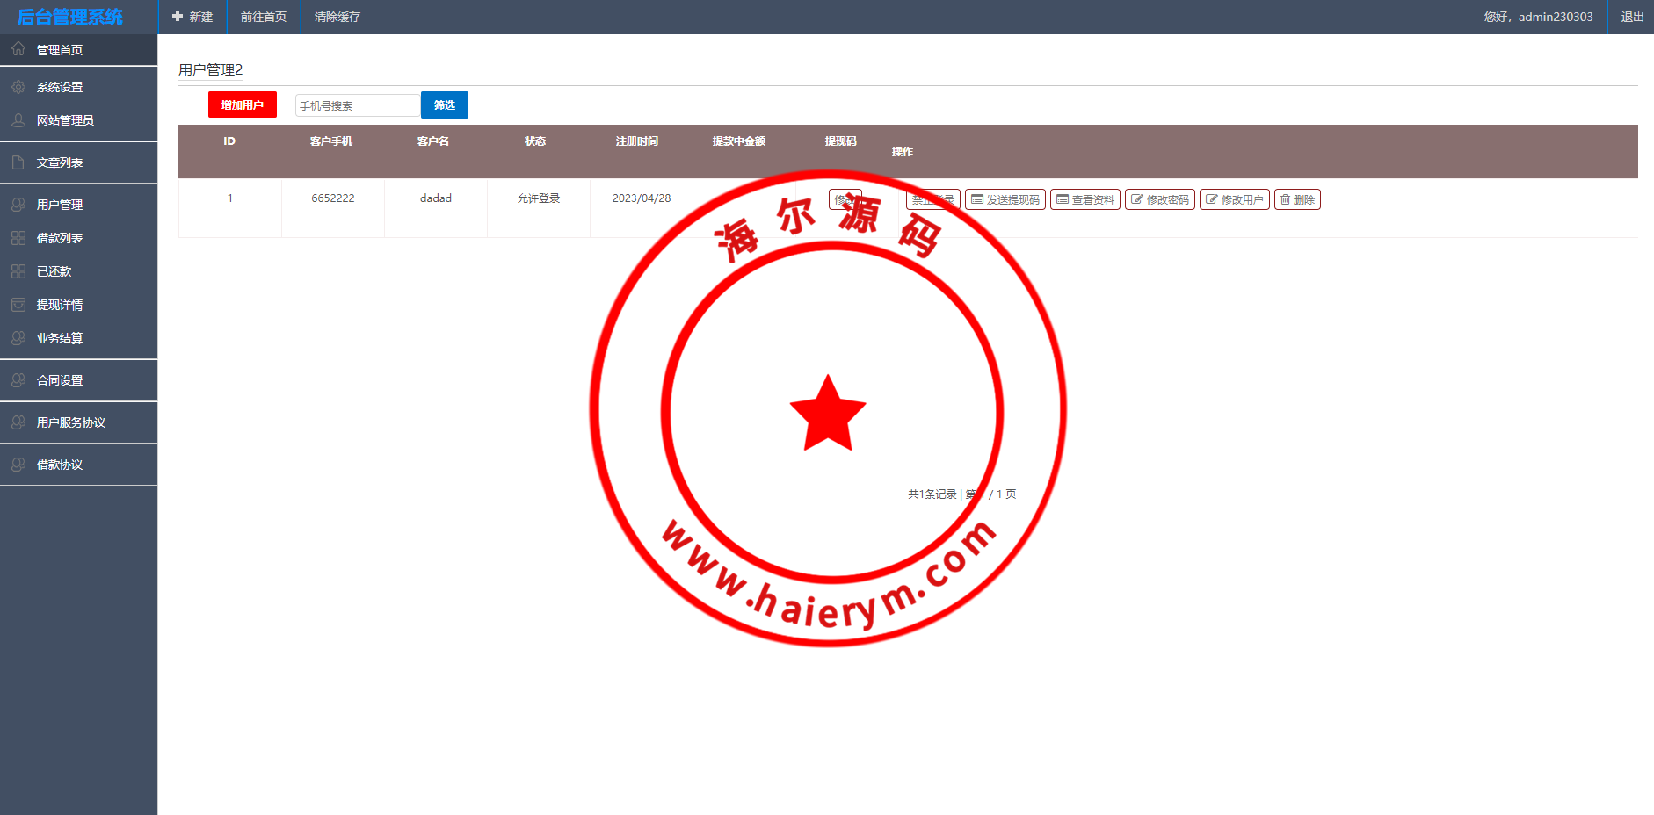
Task: Log out using 退出 link
Action: (x=1632, y=17)
